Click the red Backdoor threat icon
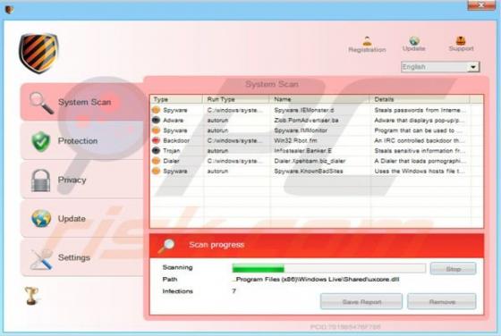501x336 pixels. point(156,140)
